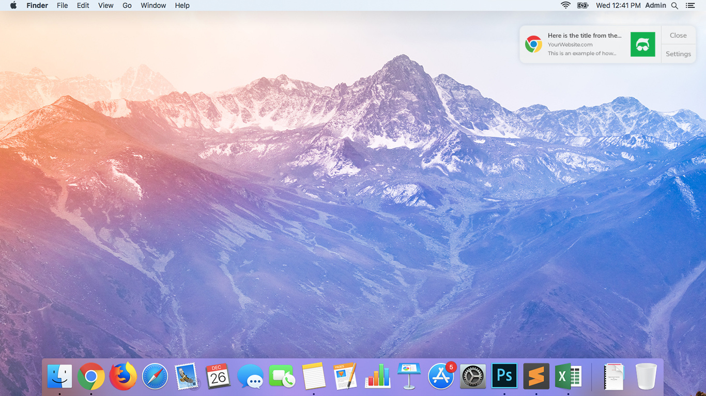706x396 pixels.
Task: Click the Wi-Fi status icon
Action: click(x=566, y=5)
